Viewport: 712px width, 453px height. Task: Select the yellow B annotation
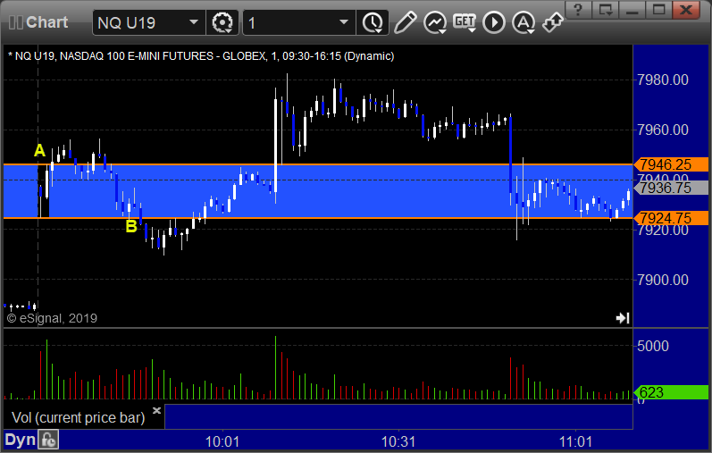pyautogui.click(x=131, y=226)
